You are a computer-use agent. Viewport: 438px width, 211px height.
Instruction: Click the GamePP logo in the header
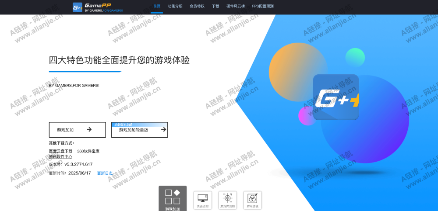(98, 7)
